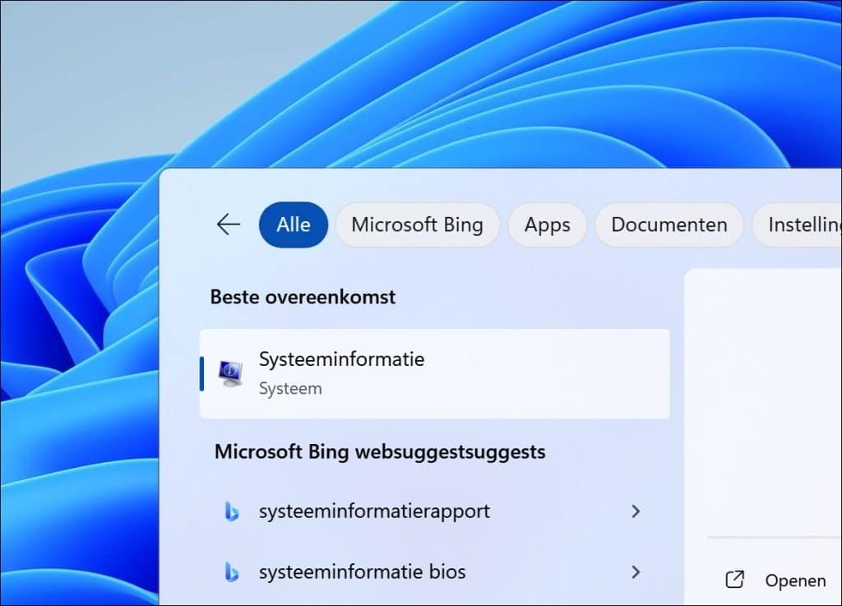Expand the systeeminformatie bios suggestion chevron
This screenshot has width=842, height=606.
point(636,572)
